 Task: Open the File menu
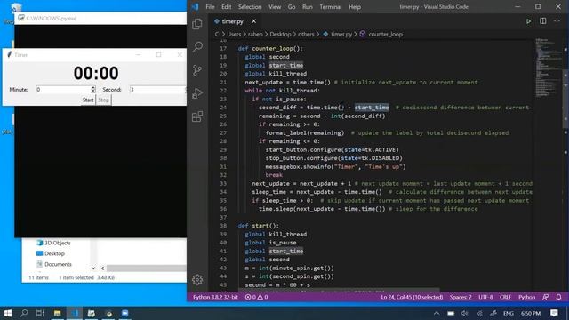click(x=210, y=7)
